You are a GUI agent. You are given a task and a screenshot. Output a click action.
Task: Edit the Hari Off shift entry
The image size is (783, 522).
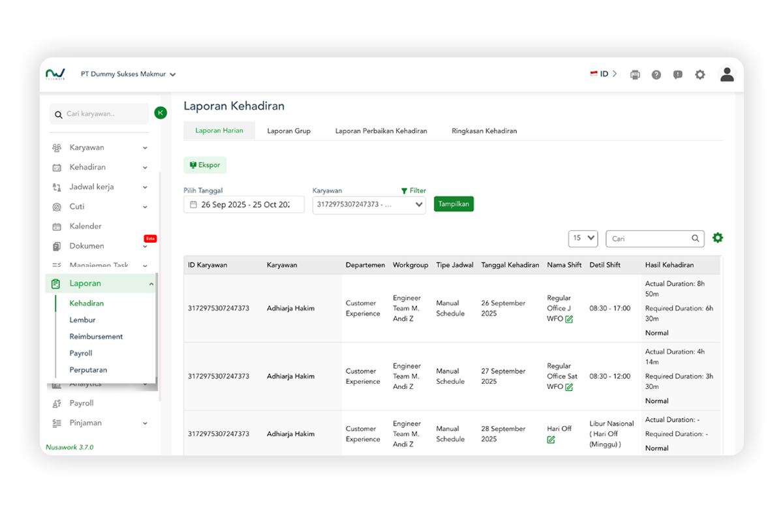coord(551,440)
